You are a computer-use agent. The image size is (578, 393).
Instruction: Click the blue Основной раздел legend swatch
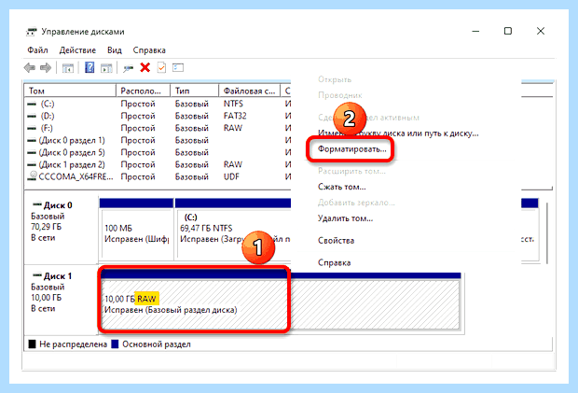coord(115,344)
